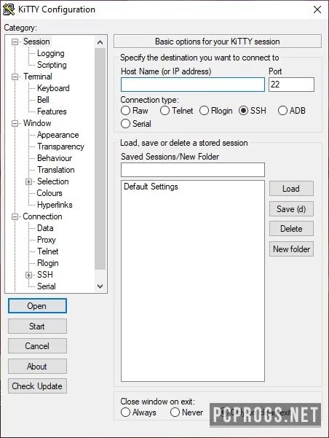Collapse the Terminal tree node
The height and width of the screenshot is (438, 329).
point(15,77)
